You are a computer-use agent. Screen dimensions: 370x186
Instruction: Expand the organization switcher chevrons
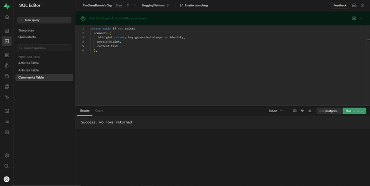(128, 5)
